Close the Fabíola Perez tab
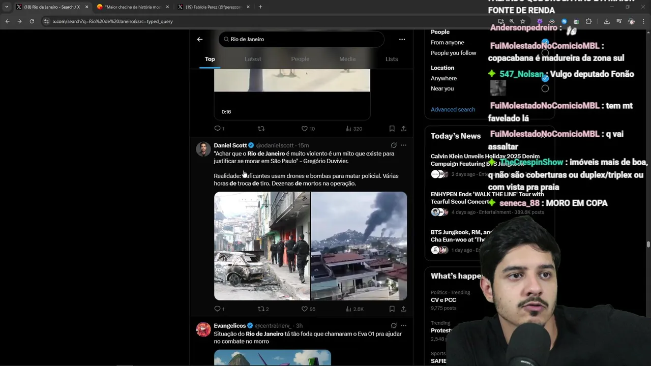Screen dimensions: 651x366 coord(248,7)
